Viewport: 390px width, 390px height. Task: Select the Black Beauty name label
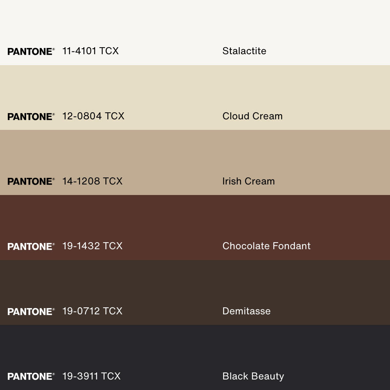[x=253, y=376]
